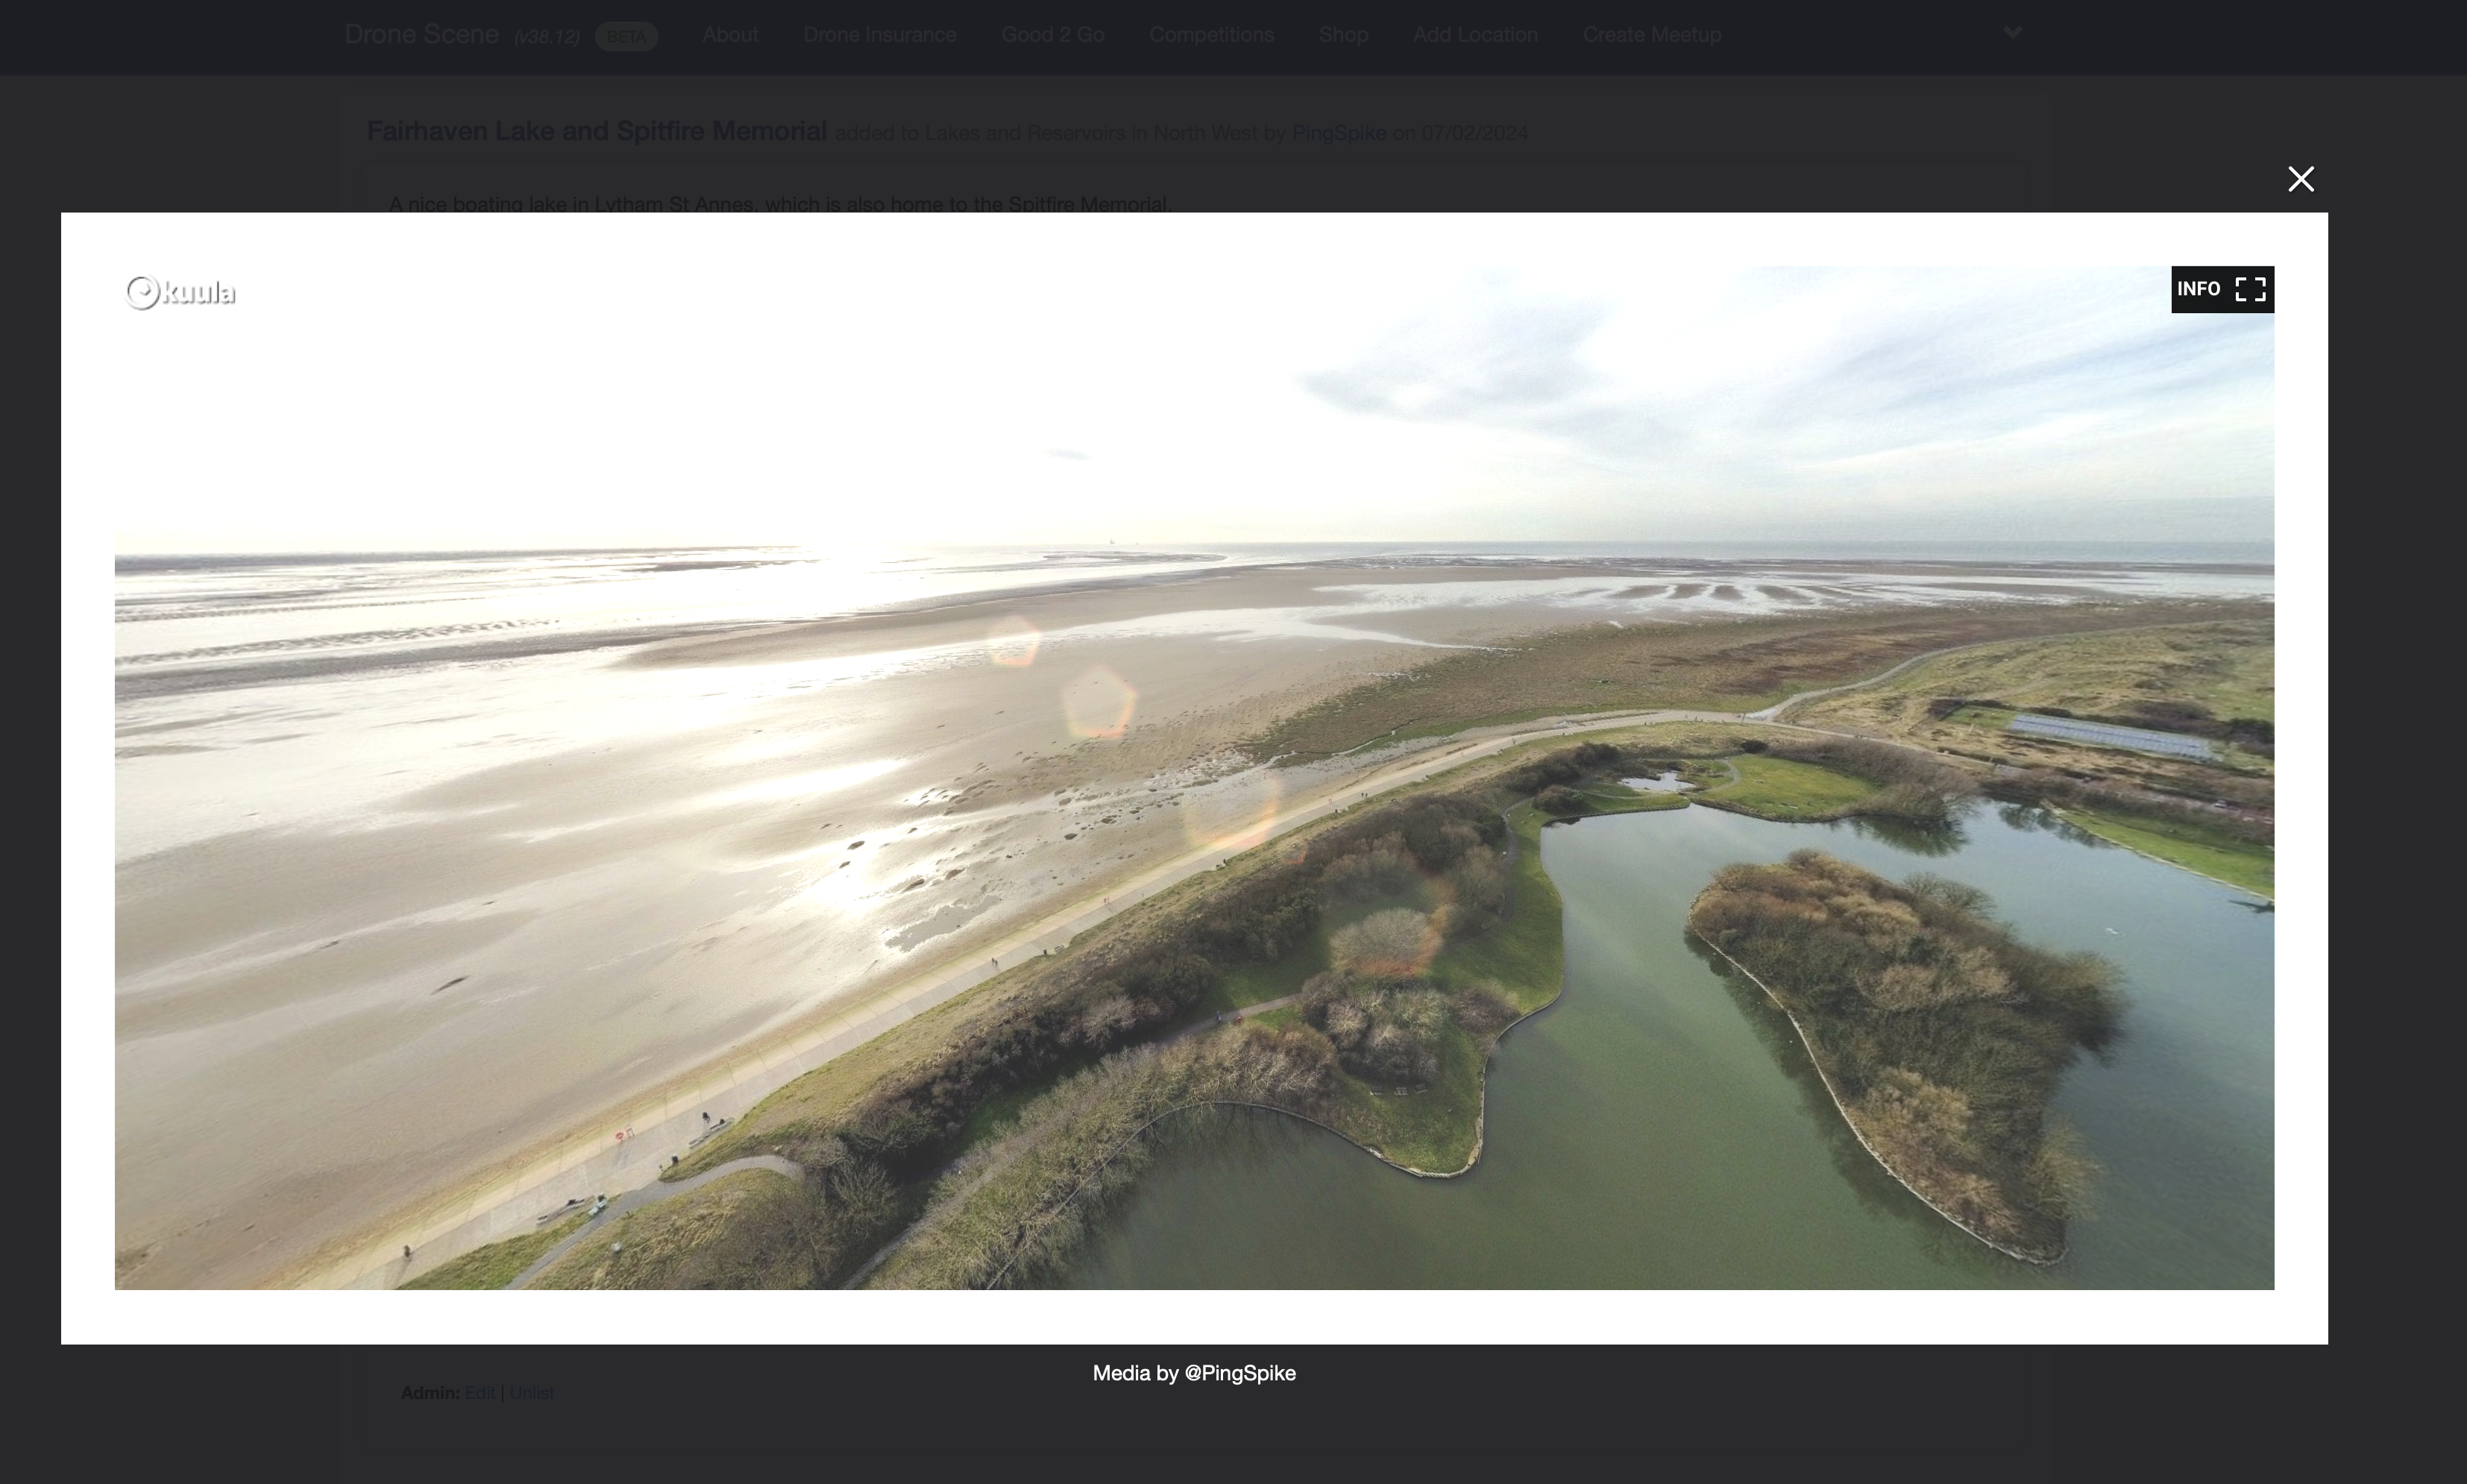Open the Kuula logo link

pyautogui.click(x=181, y=292)
